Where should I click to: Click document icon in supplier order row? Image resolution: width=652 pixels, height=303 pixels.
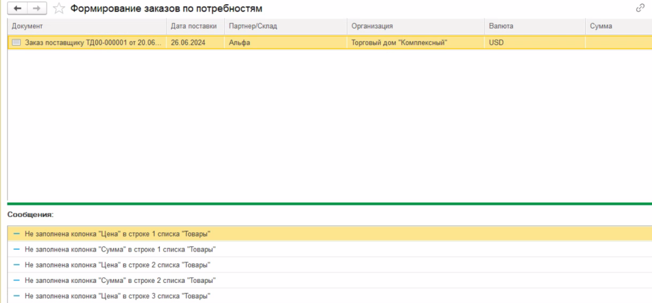click(17, 43)
